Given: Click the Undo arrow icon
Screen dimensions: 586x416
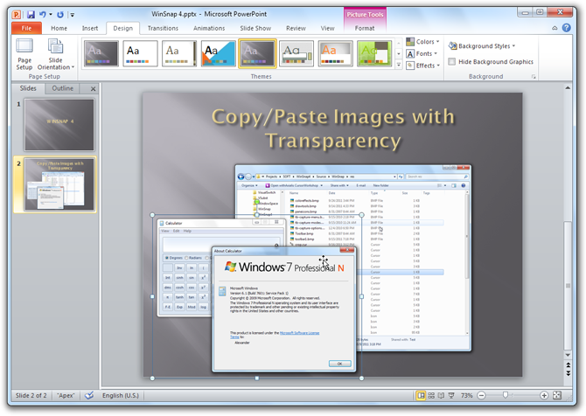Looking at the screenshot, I should [43, 15].
